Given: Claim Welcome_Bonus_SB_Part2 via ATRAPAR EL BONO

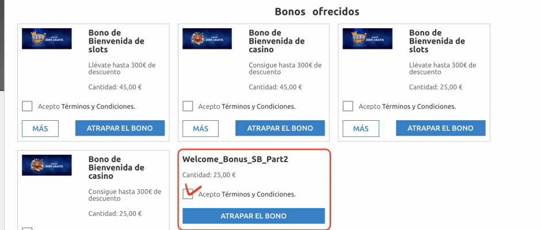Looking at the screenshot, I should pyautogui.click(x=254, y=216).
